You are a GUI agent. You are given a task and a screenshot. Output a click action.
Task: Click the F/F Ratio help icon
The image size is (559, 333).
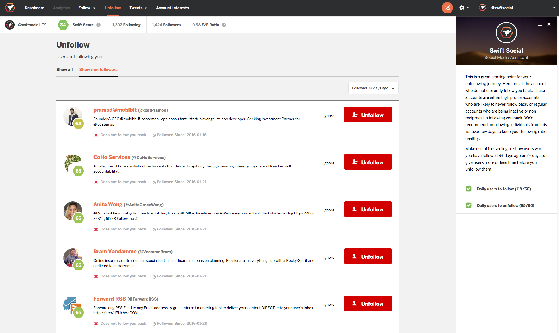pyautogui.click(x=224, y=25)
